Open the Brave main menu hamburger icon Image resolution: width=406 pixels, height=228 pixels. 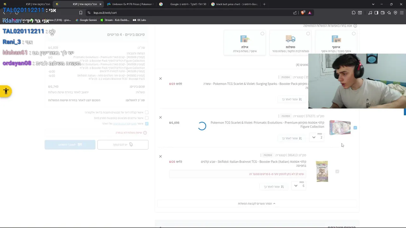pyautogui.click(x=402, y=13)
